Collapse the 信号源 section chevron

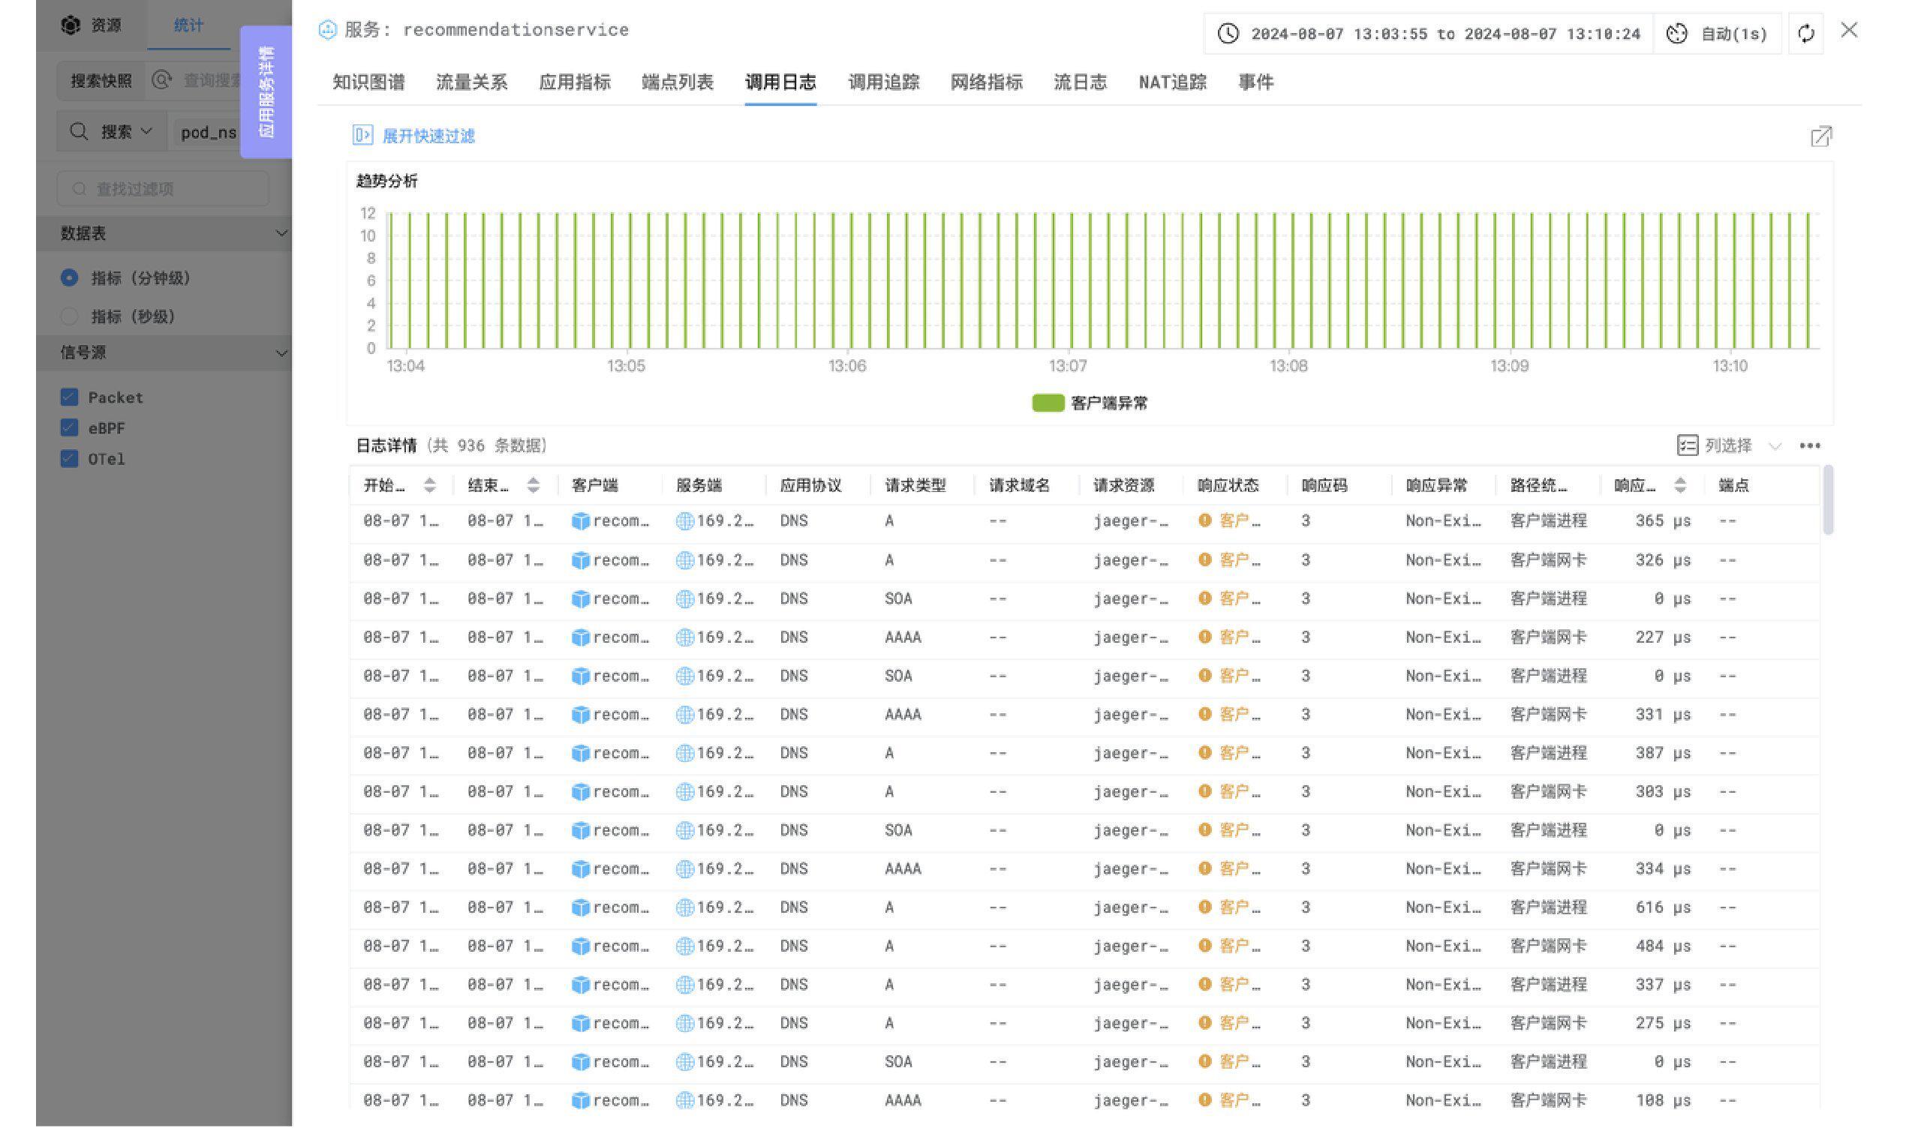tap(281, 353)
